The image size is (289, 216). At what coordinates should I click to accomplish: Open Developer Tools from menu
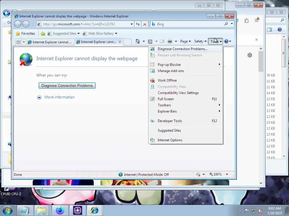coord(186,121)
